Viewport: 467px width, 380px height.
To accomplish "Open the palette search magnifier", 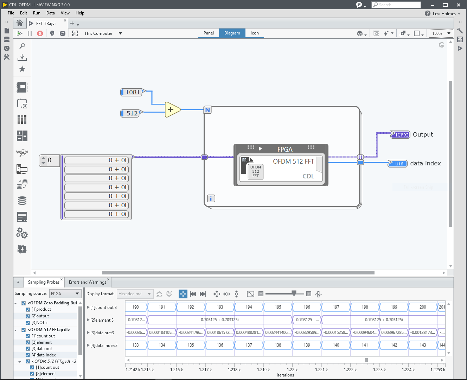I will tap(22, 46).
